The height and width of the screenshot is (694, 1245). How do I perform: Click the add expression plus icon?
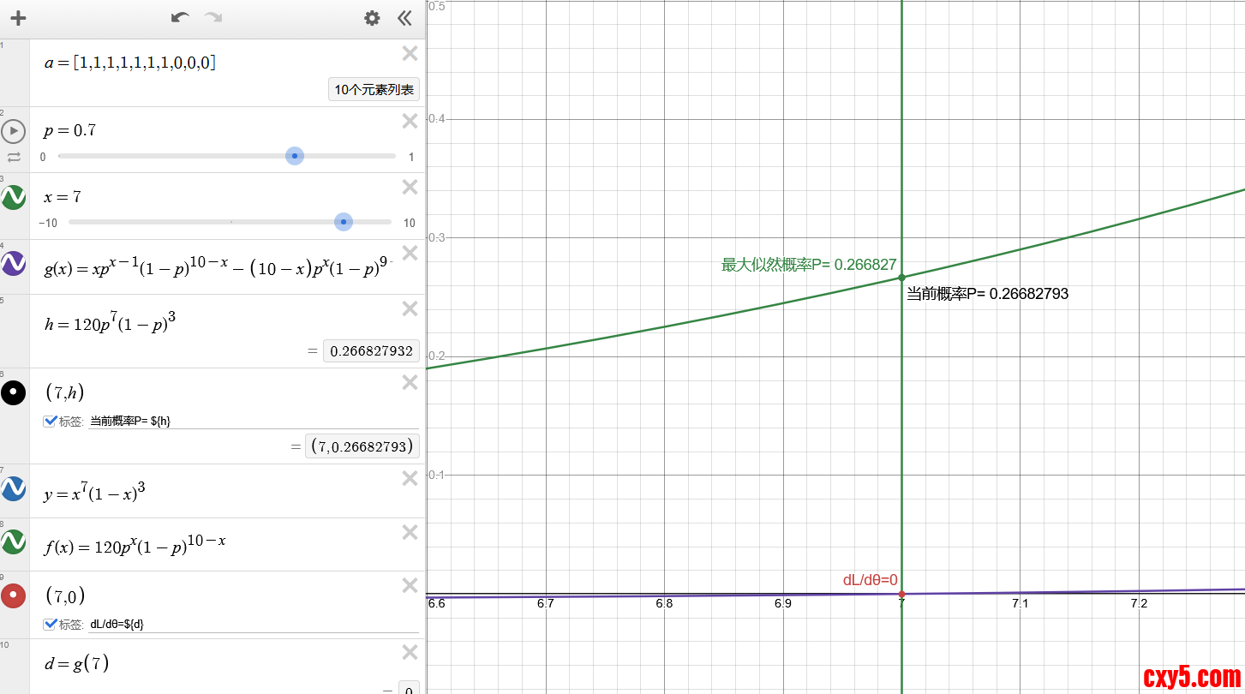coord(18,18)
